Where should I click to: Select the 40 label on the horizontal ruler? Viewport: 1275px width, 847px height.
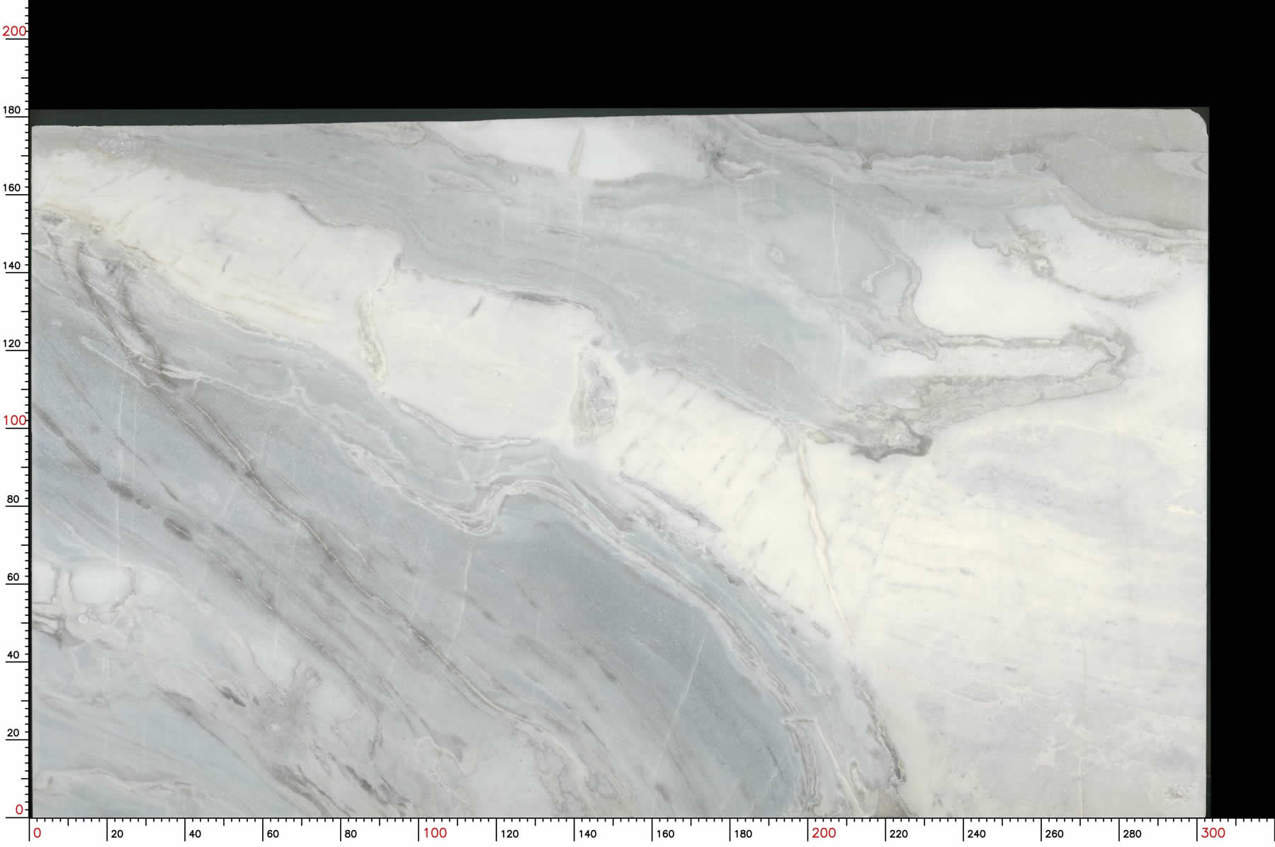tap(195, 834)
